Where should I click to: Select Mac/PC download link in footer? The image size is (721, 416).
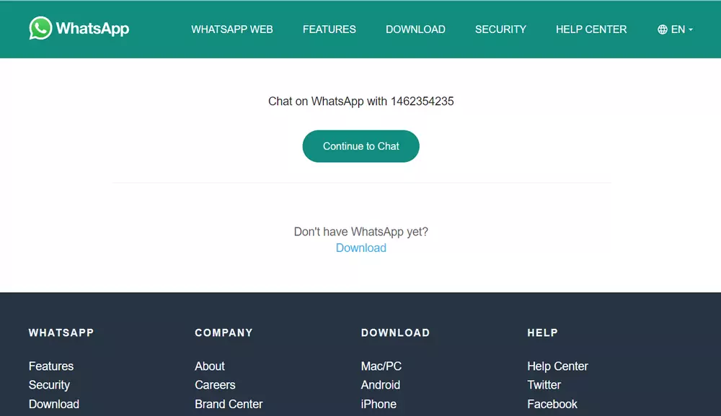coord(381,366)
